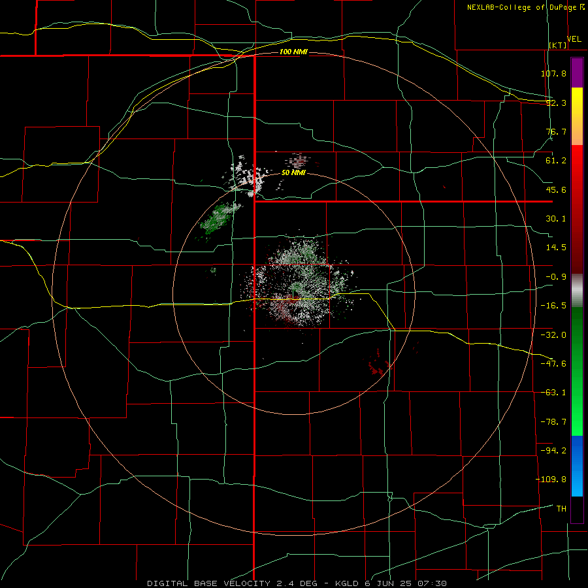Image resolution: width=588 pixels, height=588 pixels.
Task: Click the TH legend label
Action: tap(561, 509)
